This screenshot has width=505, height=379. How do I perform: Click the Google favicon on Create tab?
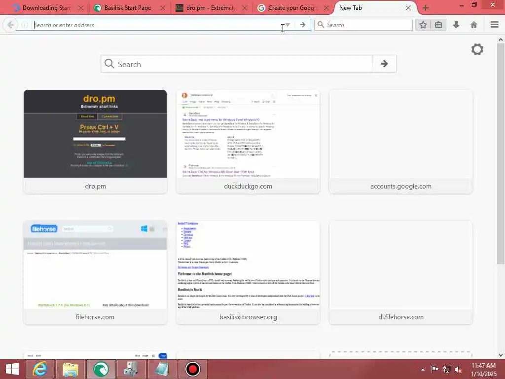click(x=261, y=8)
